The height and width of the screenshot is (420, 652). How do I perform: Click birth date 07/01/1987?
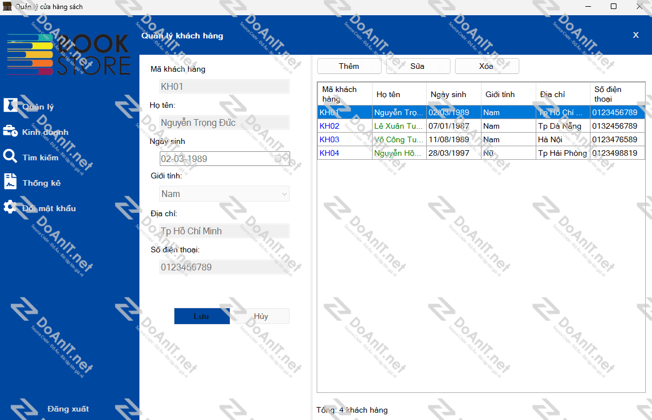(454, 126)
